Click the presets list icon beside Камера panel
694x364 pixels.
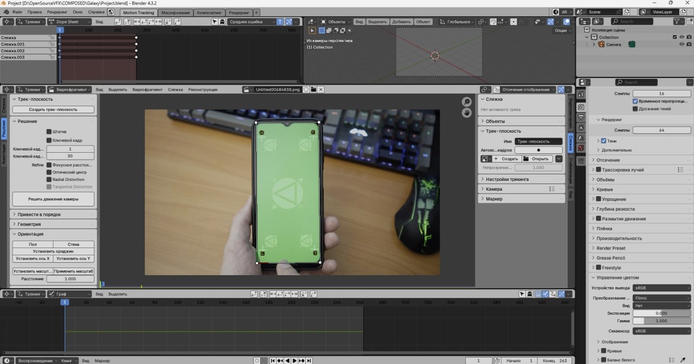point(552,189)
